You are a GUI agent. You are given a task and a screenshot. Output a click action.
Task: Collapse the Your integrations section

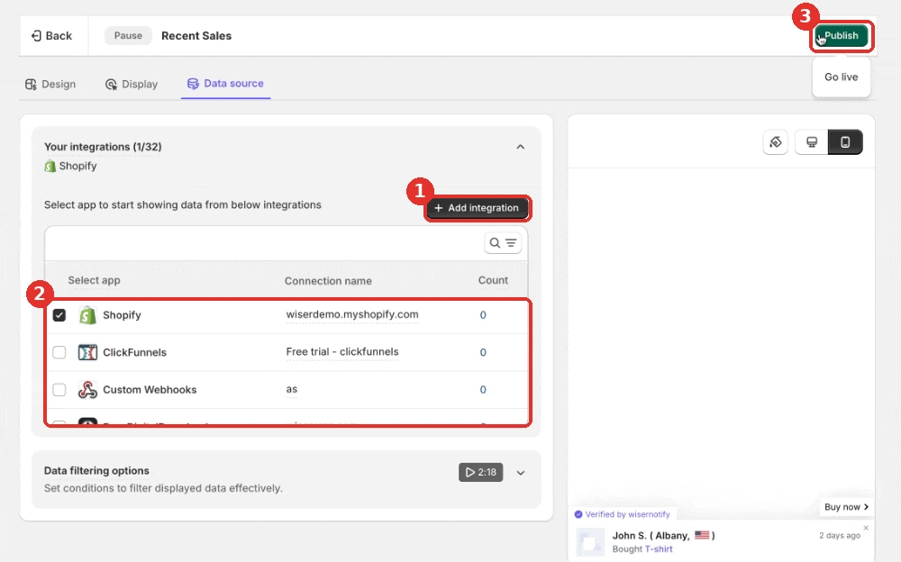tap(520, 147)
